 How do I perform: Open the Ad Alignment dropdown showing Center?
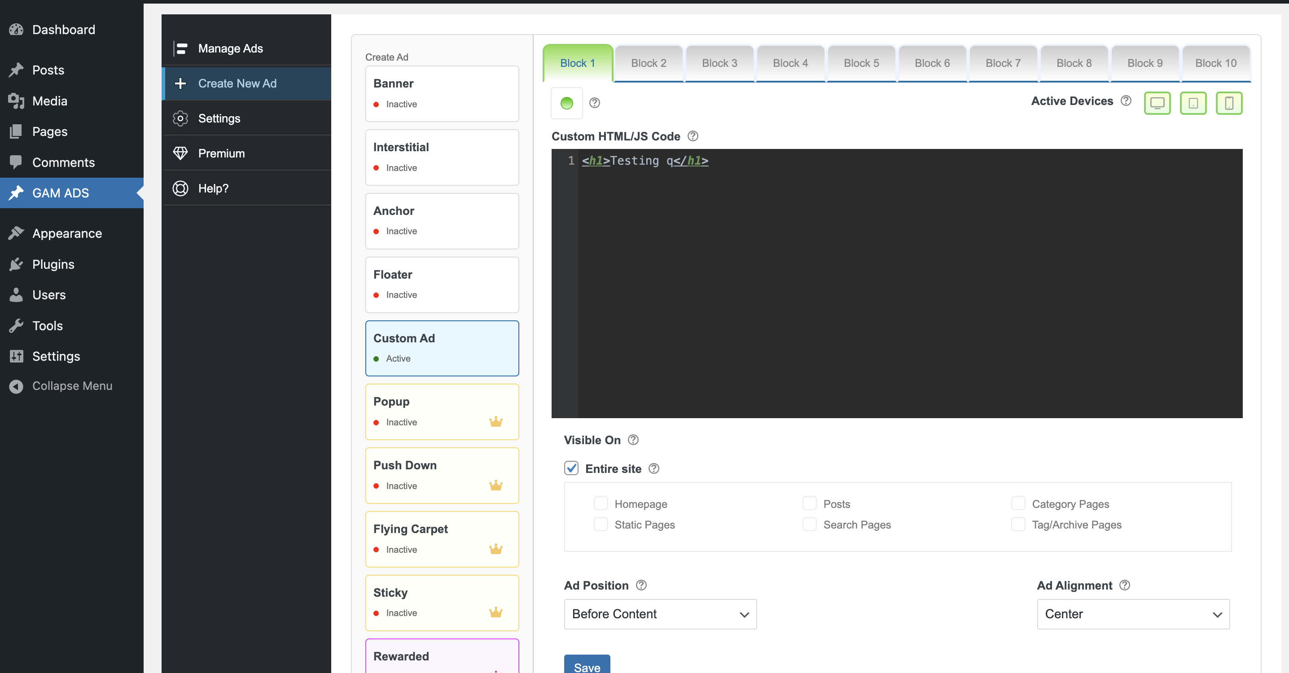[1133, 614]
